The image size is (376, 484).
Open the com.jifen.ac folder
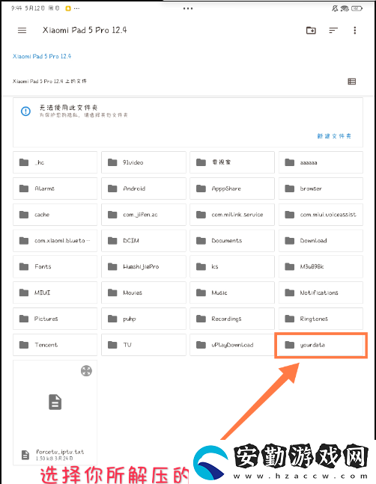[144, 215]
